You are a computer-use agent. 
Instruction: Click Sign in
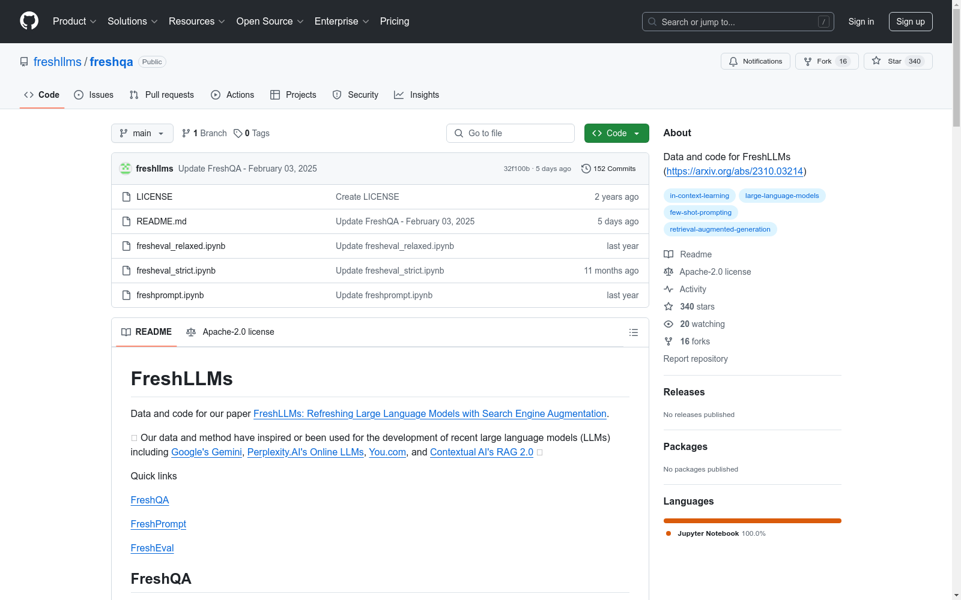coord(861,22)
